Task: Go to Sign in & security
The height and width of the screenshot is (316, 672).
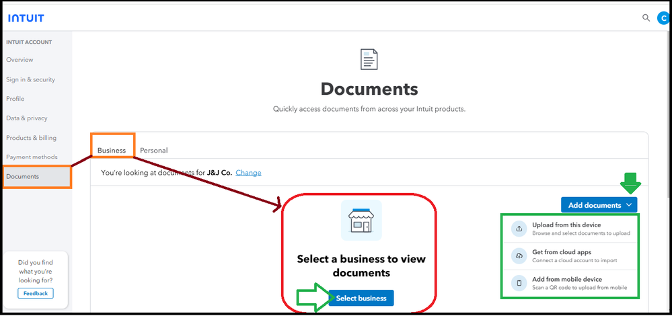Action: [30, 79]
